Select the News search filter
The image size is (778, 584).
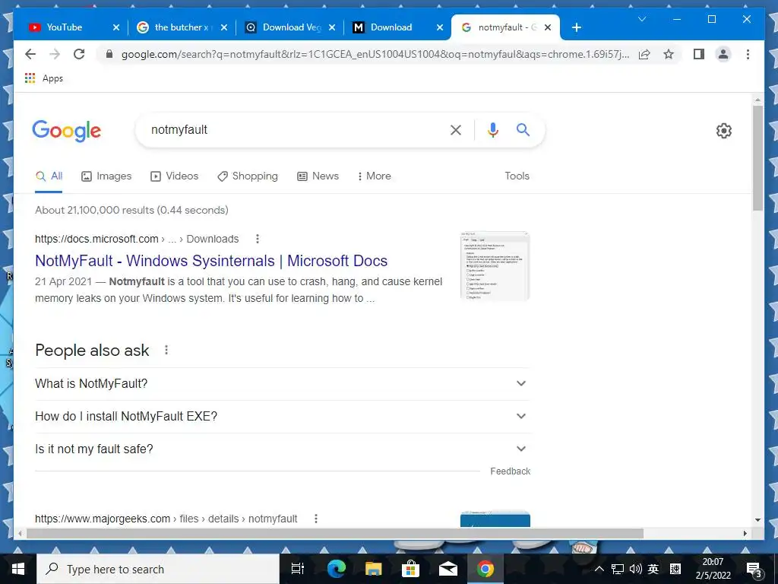318,176
